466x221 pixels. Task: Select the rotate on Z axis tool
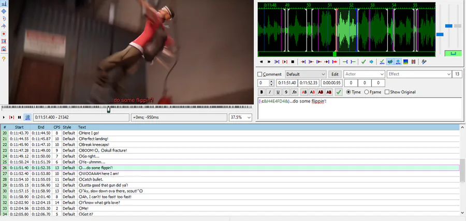(4, 19)
